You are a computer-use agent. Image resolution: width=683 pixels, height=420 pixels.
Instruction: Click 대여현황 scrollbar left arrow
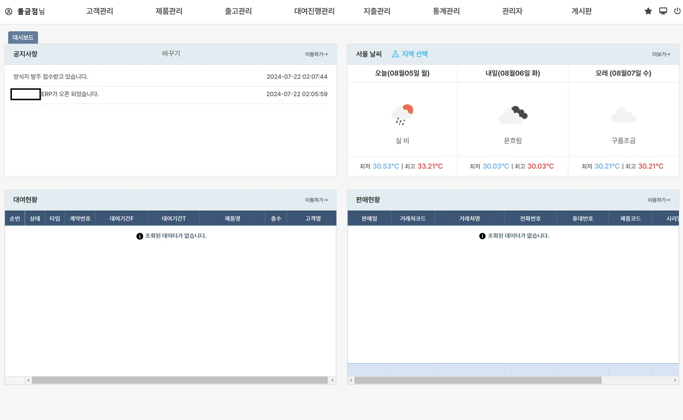pos(28,380)
